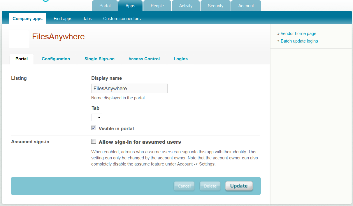This screenshot has height=206, width=353.
Task: Open Company apps submenu
Action: 28,19
